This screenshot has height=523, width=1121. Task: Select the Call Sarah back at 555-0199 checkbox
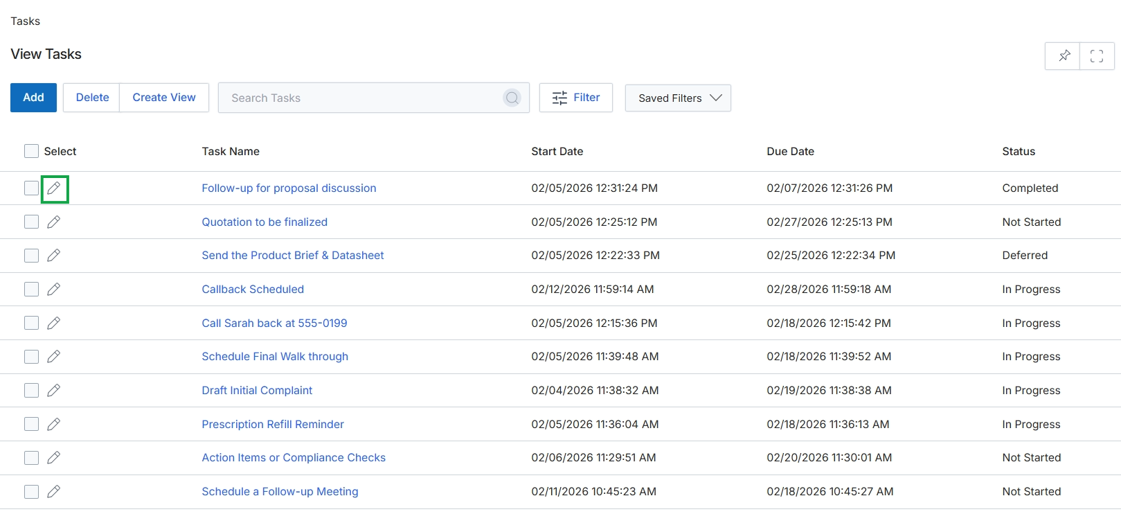[31, 323]
